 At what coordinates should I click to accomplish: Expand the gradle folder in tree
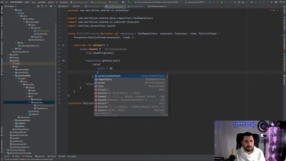[x=8, y=55]
